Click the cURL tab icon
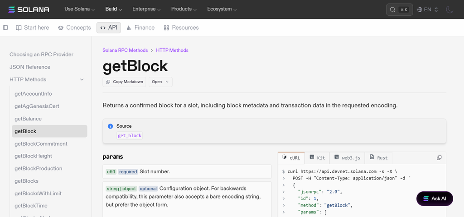 [x=285, y=157]
